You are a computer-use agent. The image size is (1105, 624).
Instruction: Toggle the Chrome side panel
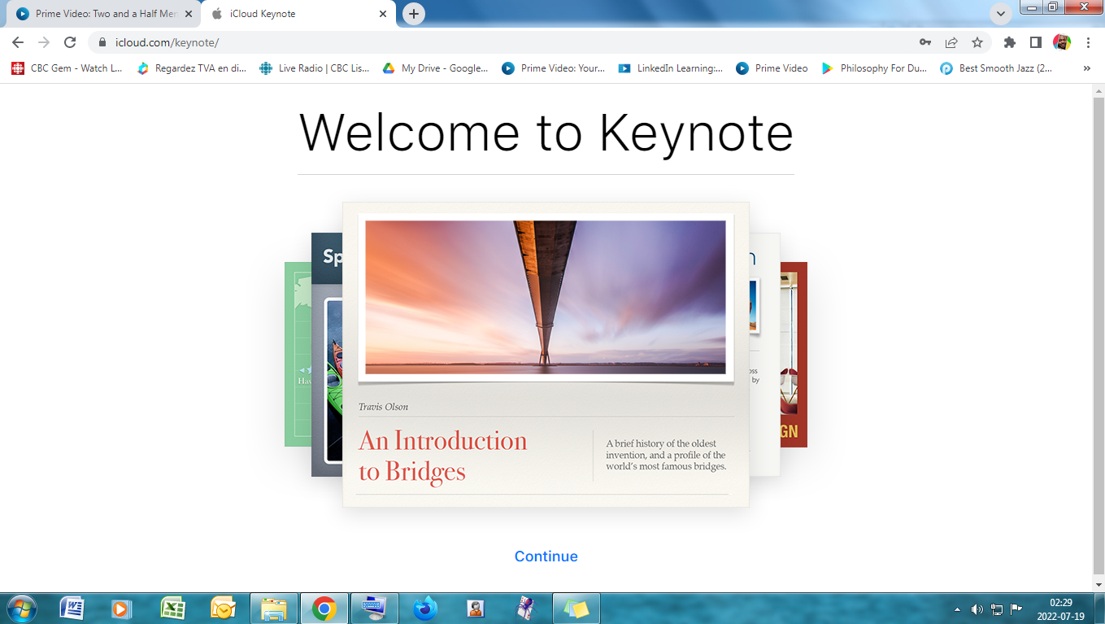1035,42
